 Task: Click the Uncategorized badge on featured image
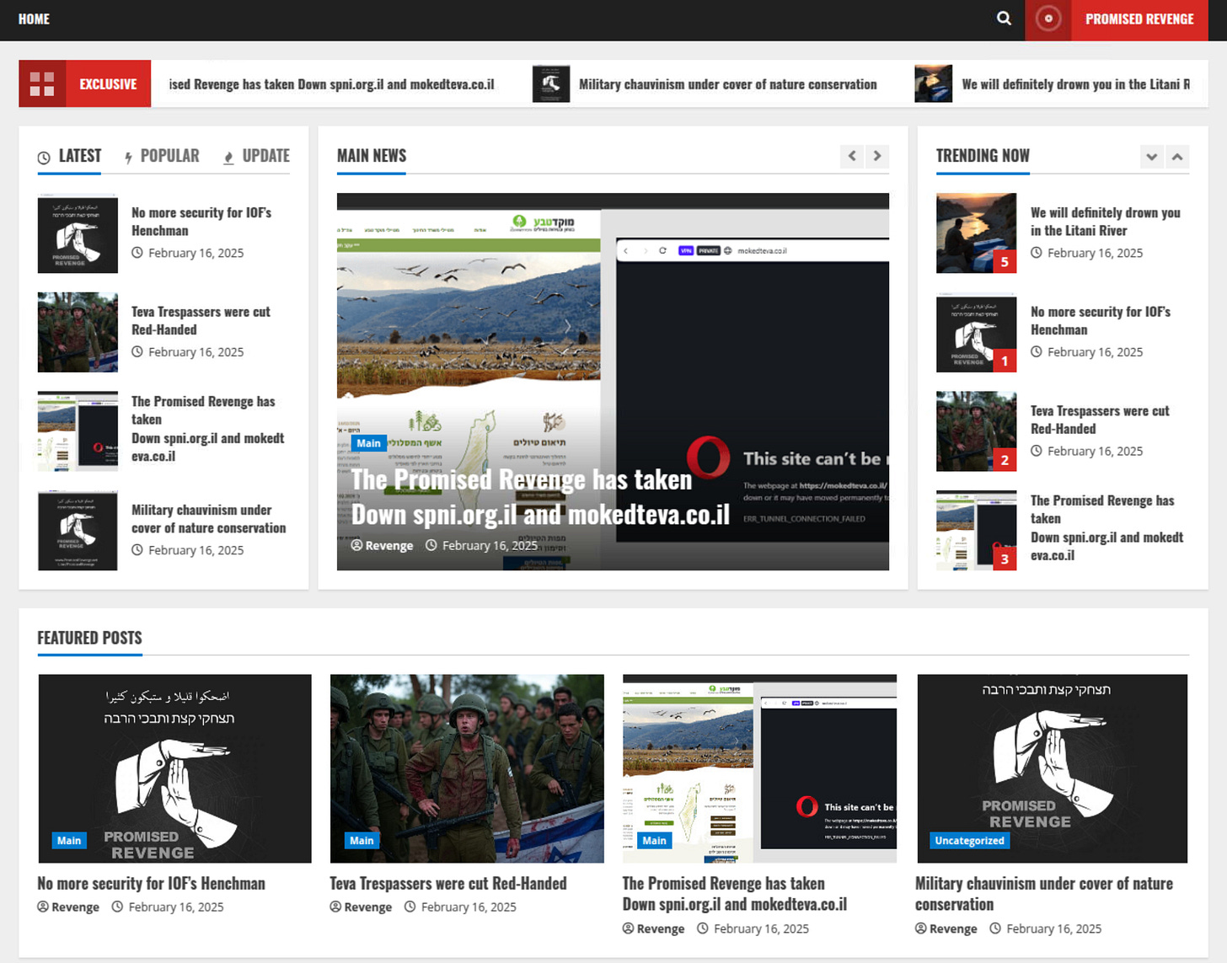click(x=969, y=841)
